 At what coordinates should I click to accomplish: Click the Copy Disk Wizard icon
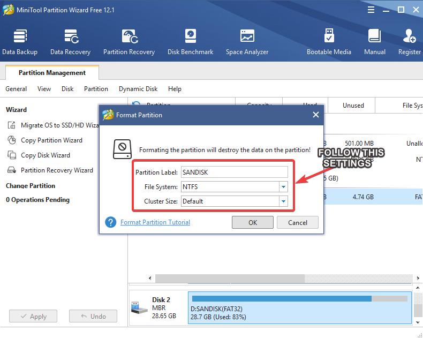(x=12, y=155)
